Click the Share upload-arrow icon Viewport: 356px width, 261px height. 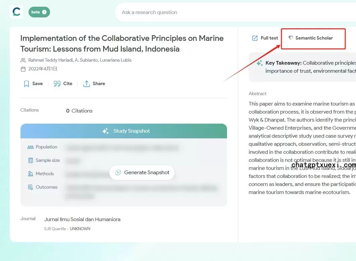coord(87,84)
